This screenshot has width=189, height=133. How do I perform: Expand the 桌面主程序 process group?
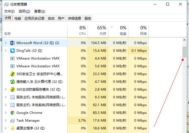click(6, 128)
